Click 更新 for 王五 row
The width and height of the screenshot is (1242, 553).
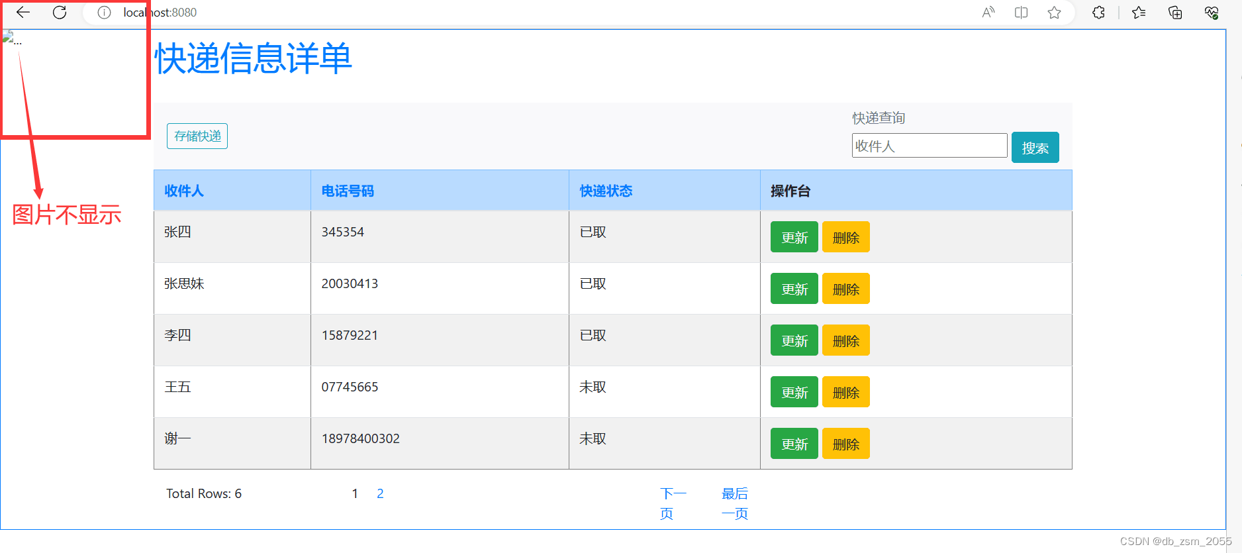(794, 392)
